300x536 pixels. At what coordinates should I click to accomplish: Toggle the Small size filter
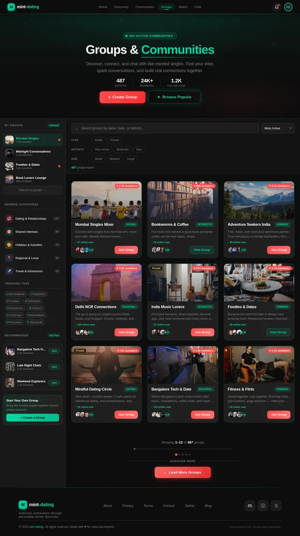98,159
